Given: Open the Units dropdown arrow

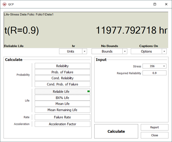Looking at the screenshot, I should [x=84, y=51].
